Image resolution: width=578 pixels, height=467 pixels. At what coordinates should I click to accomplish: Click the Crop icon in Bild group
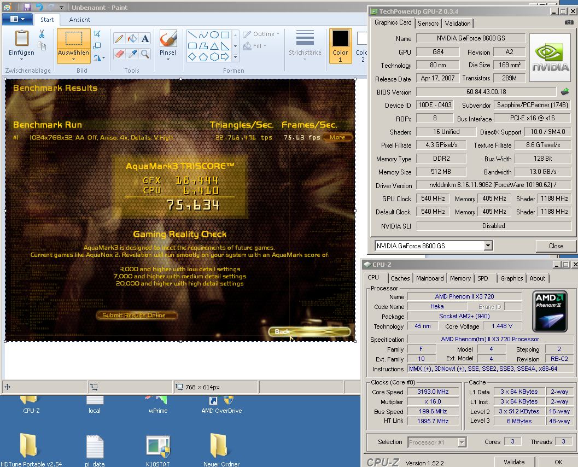coord(97,34)
